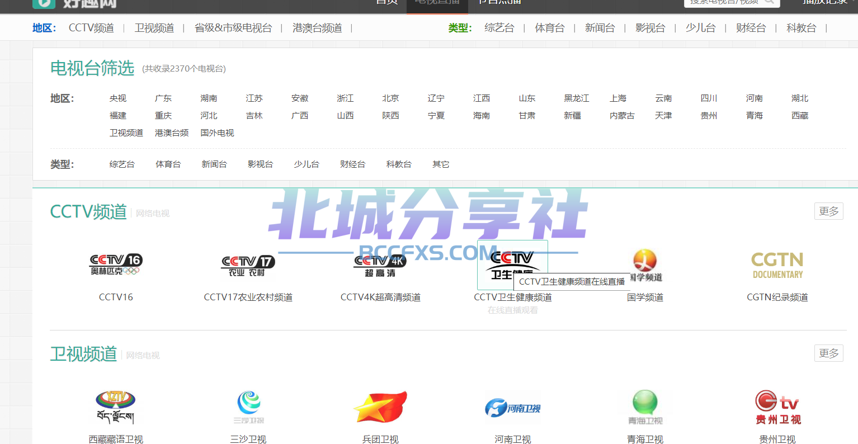Filter stations by 湖南 region
This screenshot has width=858, height=444.
coord(209,98)
